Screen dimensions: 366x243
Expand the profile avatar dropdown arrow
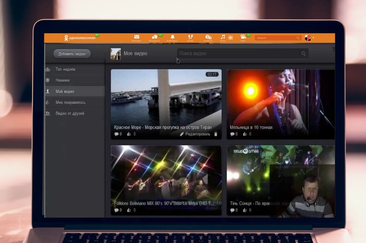coord(314,38)
